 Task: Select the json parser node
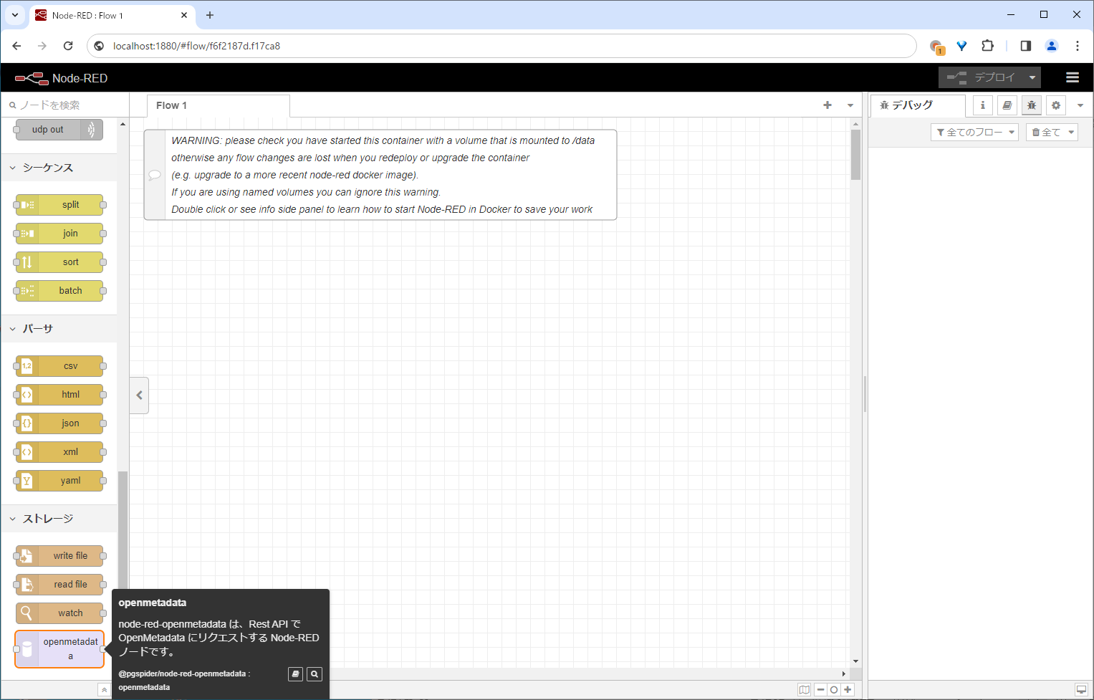coord(59,423)
